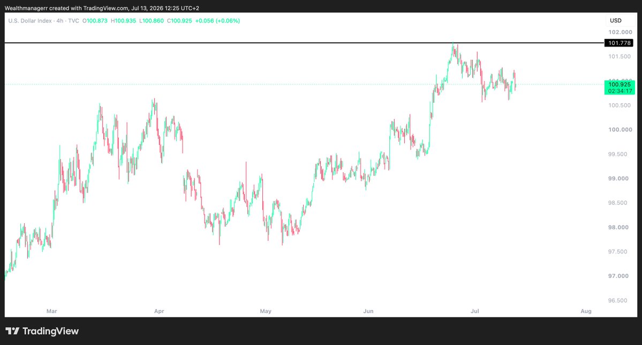642x345 pixels.
Task: Click the 97.000 price axis label
Action: coord(618,276)
